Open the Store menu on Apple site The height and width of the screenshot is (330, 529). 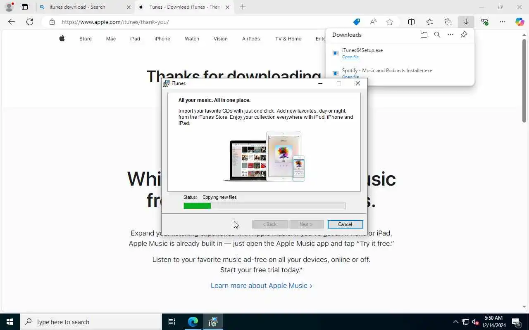tap(86, 39)
